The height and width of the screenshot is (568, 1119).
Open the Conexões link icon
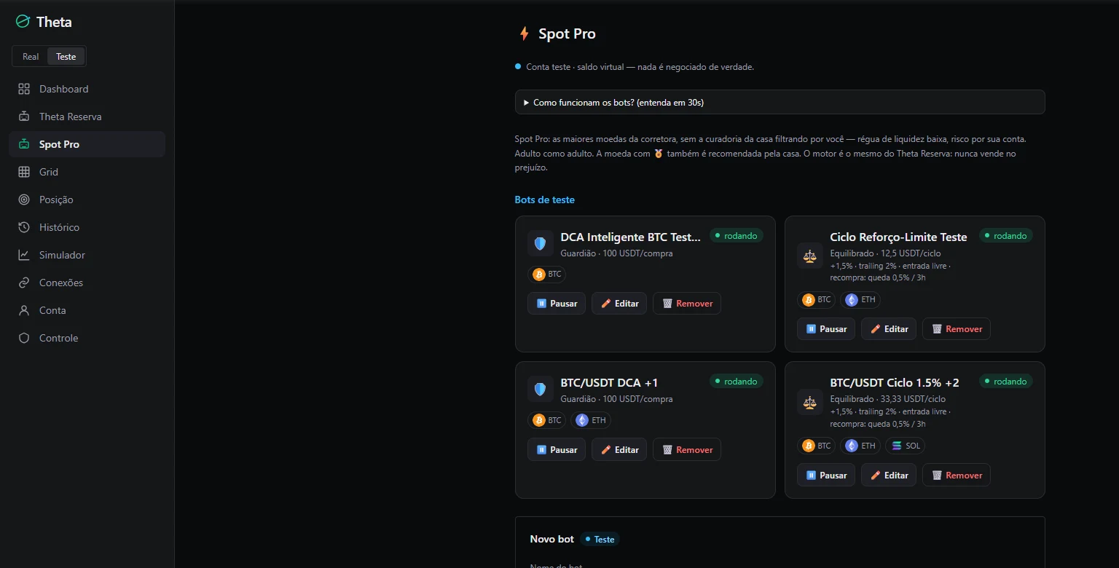24,283
